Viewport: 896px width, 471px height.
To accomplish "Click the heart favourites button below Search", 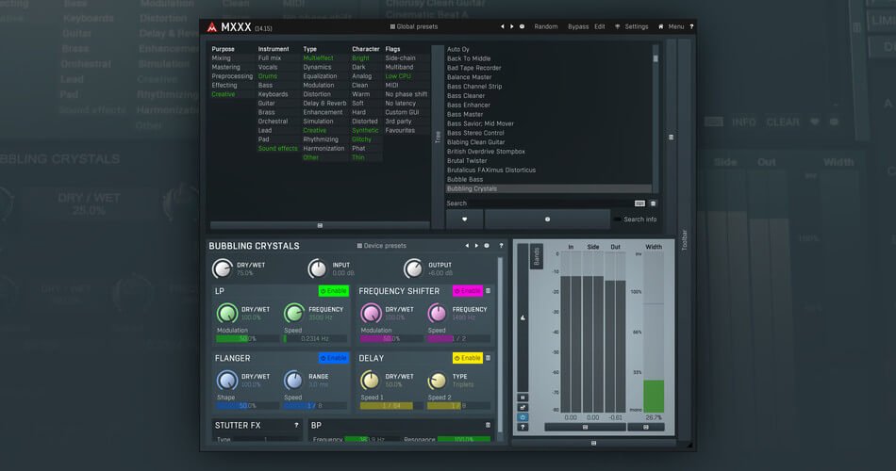I will [464, 219].
